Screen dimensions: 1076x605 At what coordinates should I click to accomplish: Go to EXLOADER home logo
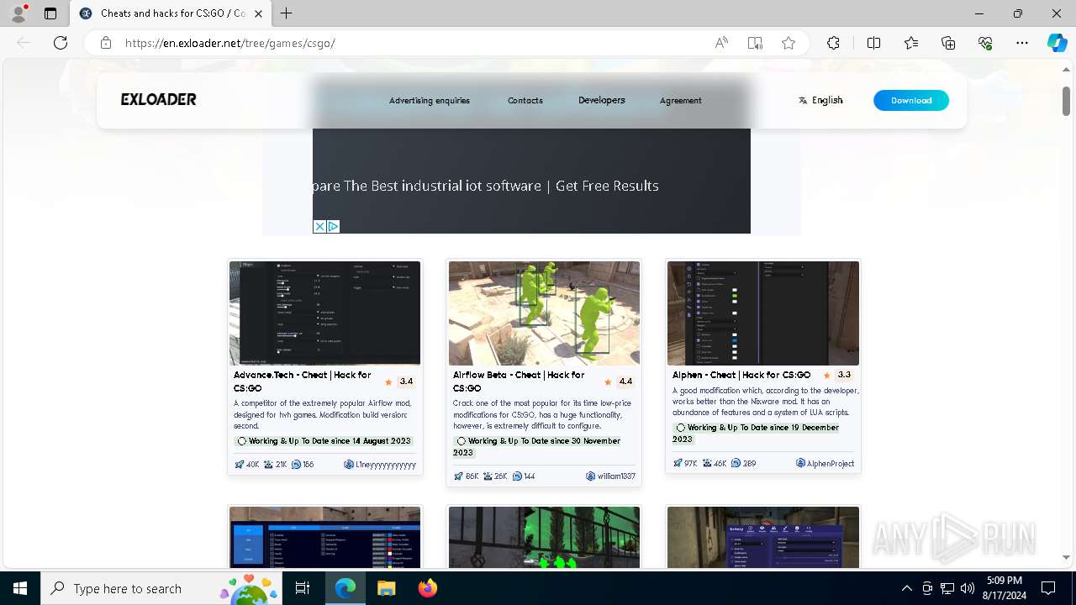click(158, 99)
